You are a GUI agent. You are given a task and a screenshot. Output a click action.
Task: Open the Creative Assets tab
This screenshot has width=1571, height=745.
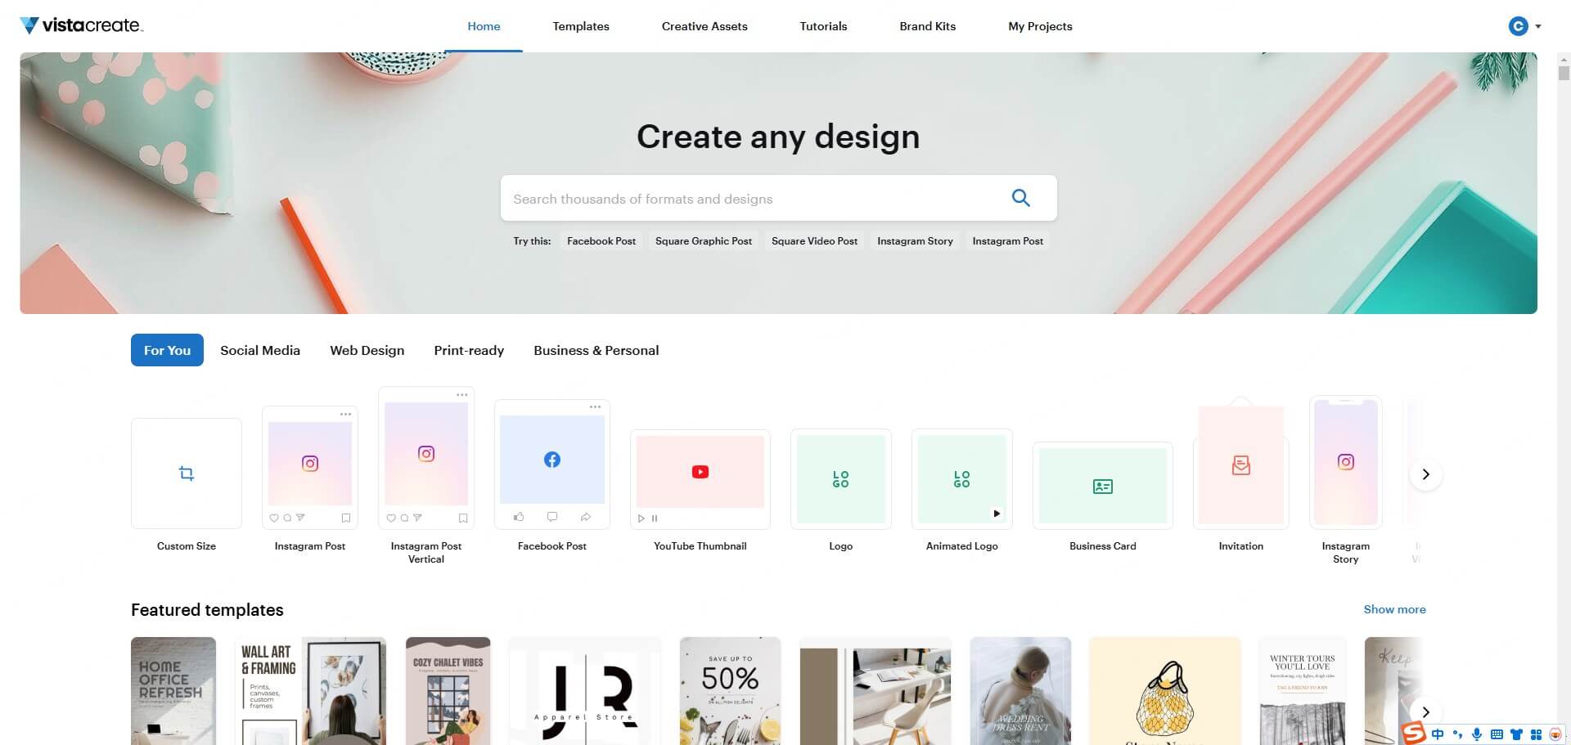click(x=704, y=26)
